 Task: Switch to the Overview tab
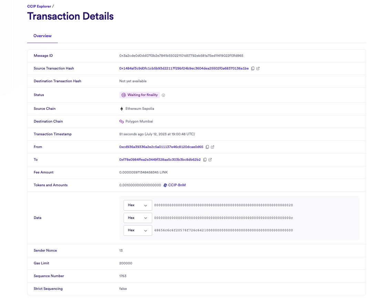point(42,36)
